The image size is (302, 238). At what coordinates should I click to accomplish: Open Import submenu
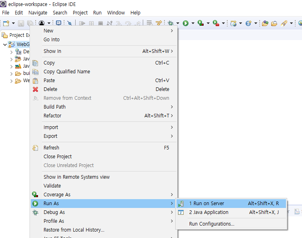(x=104, y=127)
